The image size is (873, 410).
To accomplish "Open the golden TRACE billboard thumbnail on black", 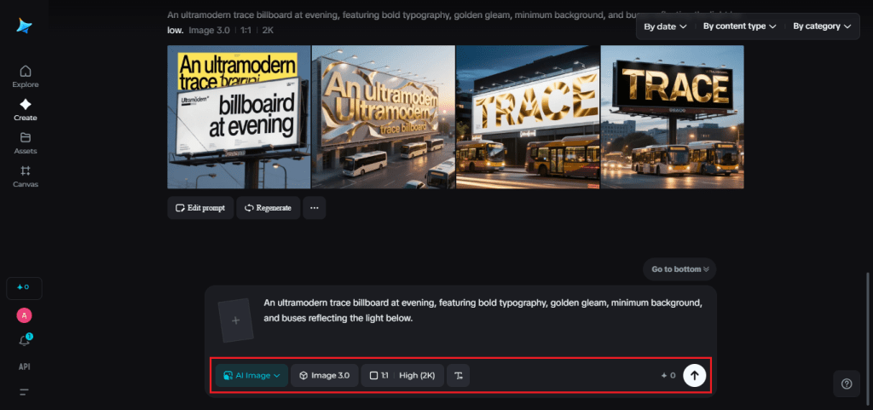I will pos(672,117).
